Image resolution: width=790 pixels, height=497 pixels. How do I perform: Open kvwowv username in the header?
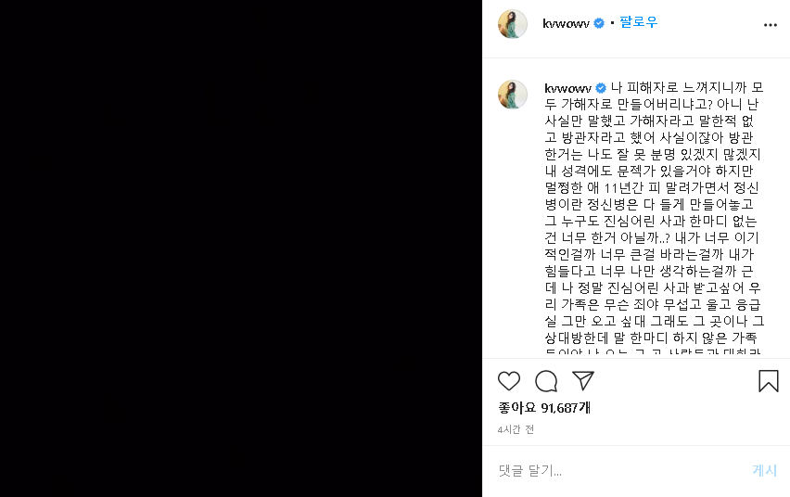pos(566,23)
